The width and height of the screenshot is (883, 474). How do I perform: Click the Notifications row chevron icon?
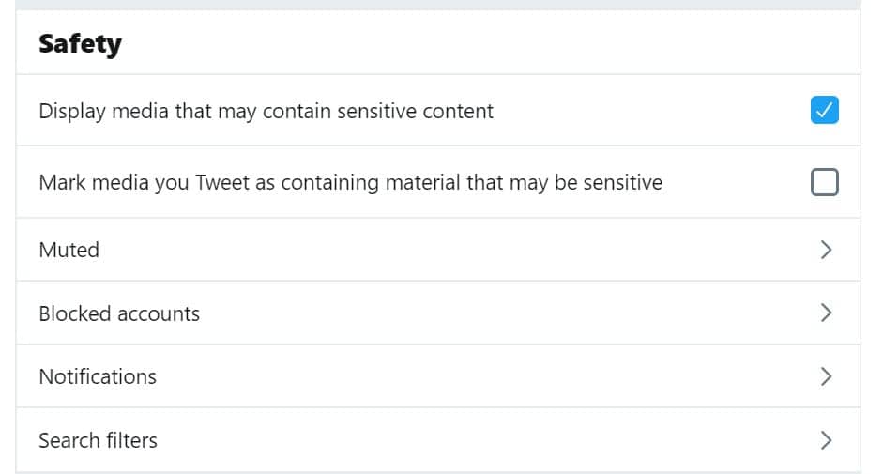click(x=826, y=376)
